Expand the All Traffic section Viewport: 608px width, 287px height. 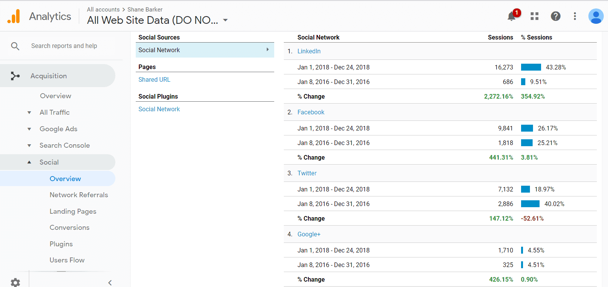coord(29,112)
